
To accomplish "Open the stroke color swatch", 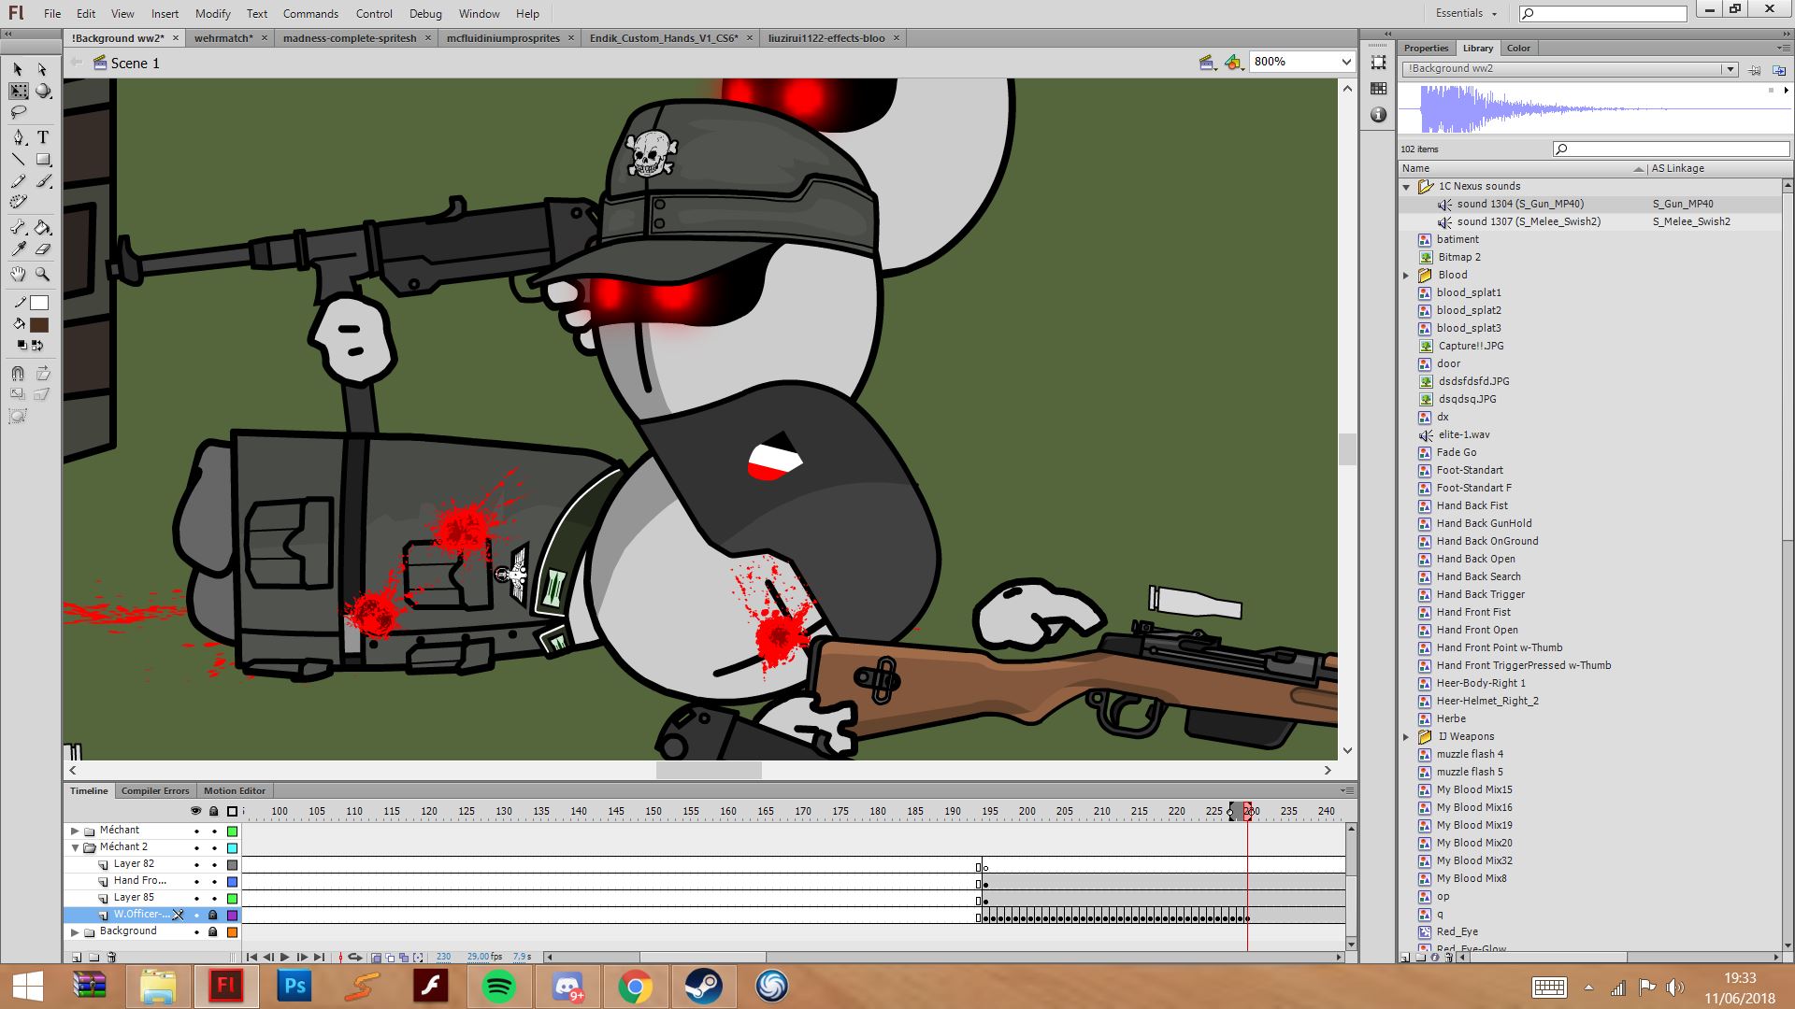I will (39, 303).
